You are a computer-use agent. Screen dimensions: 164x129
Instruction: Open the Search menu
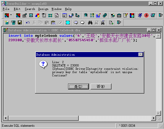[30, 9]
